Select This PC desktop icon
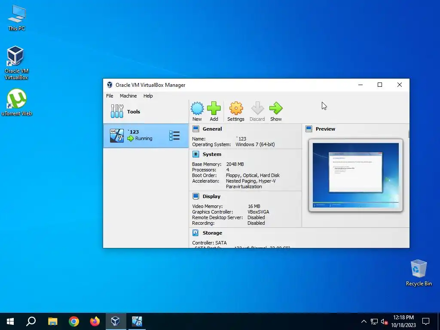Screen dimensions: 440x330 click(x=17, y=18)
